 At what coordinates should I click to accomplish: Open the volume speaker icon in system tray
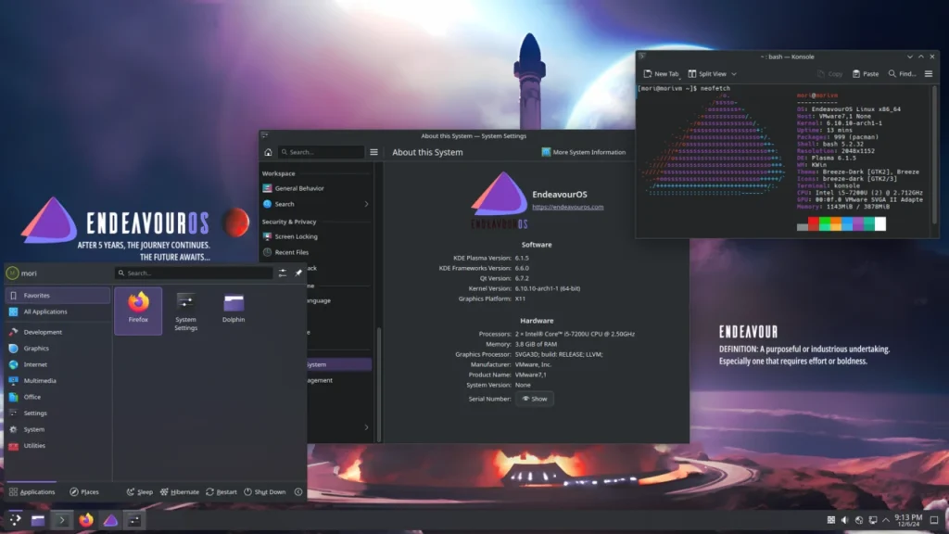click(x=845, y=520)
